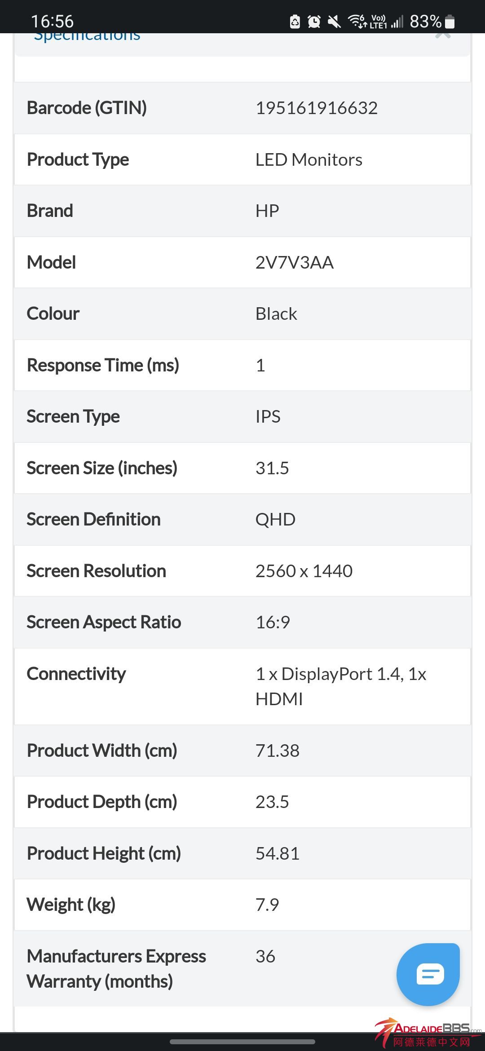Click the collapse arrow beside Specifications

(442, 35)
